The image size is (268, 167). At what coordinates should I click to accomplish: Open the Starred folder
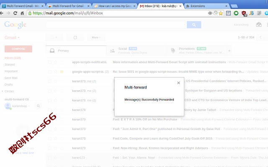point(10,65)
